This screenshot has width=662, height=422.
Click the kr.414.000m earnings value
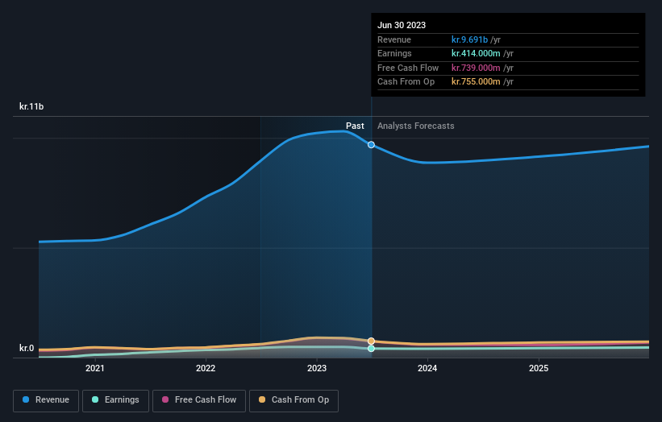[476, 53]
